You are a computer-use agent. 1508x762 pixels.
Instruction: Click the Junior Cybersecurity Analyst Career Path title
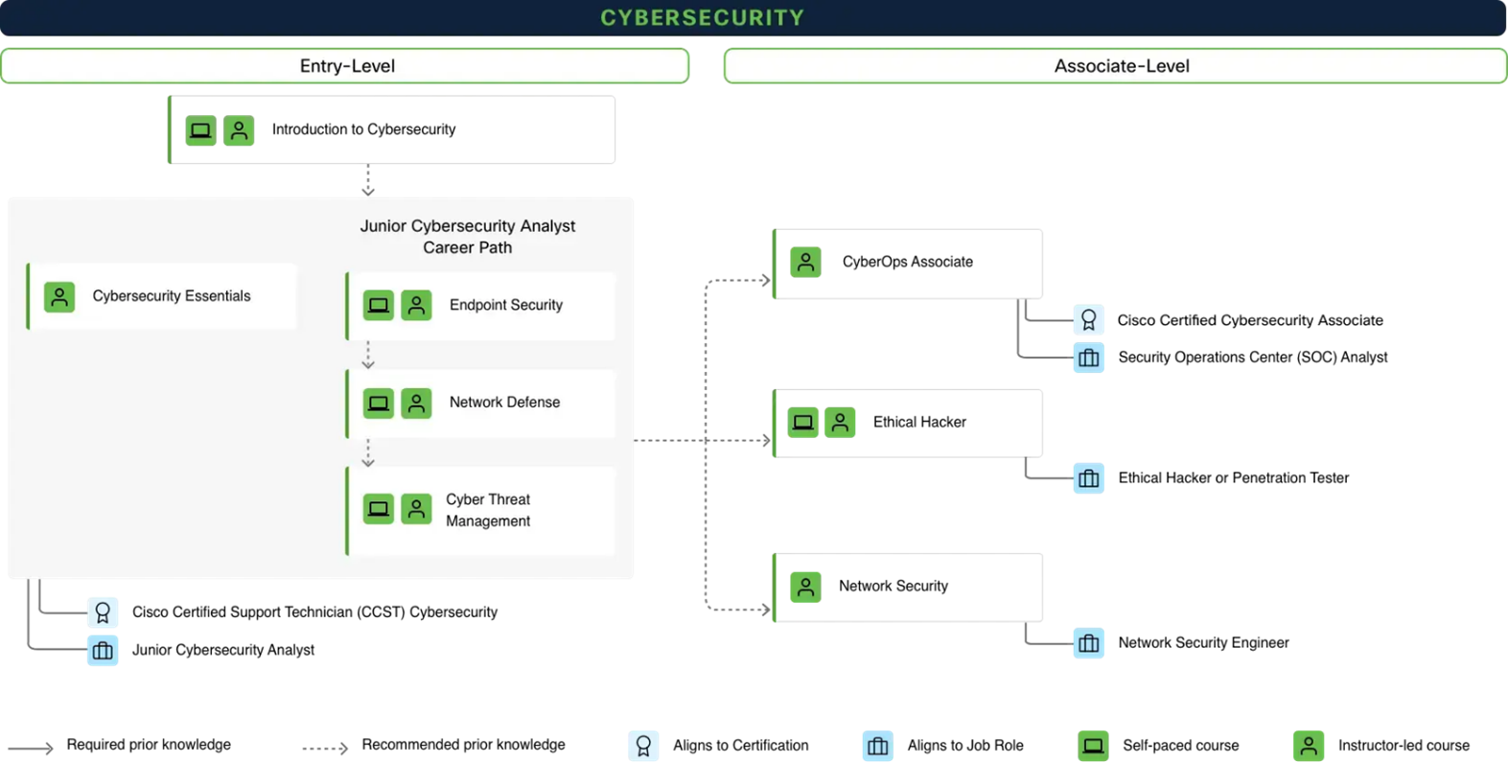point(468,237)
